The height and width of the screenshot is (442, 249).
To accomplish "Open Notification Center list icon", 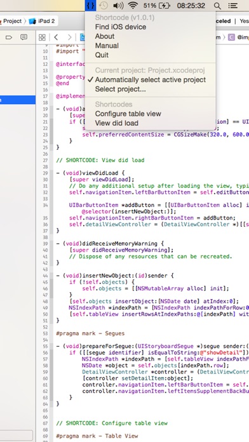I will pyautogui.click(x=232, y=6).
